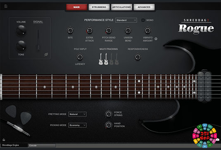Click the VIBRATO AMOUNT knob
Viewport: 221px width, 150px height.
point(147,31)
